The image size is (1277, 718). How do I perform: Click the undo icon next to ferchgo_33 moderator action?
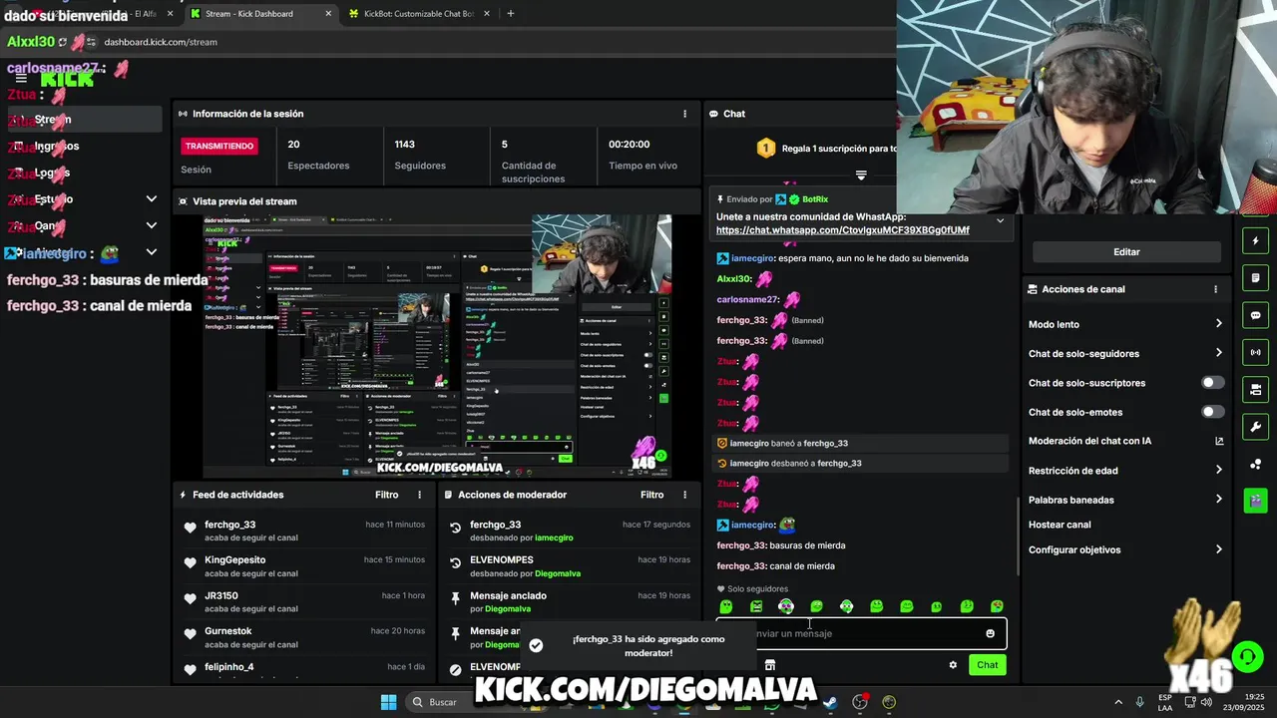point(456,529)
